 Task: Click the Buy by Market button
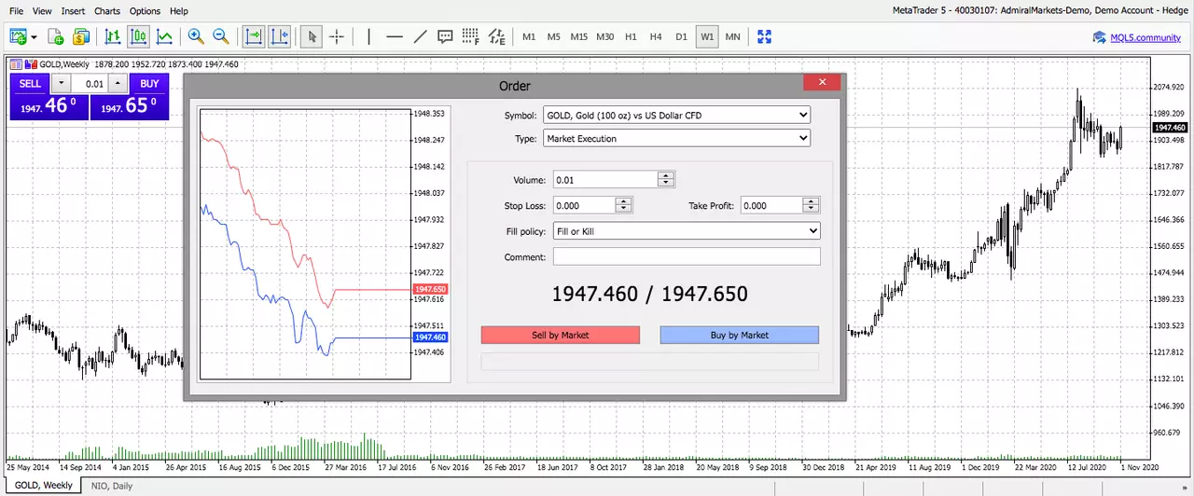pyautogui.click(x=740, y=335)
